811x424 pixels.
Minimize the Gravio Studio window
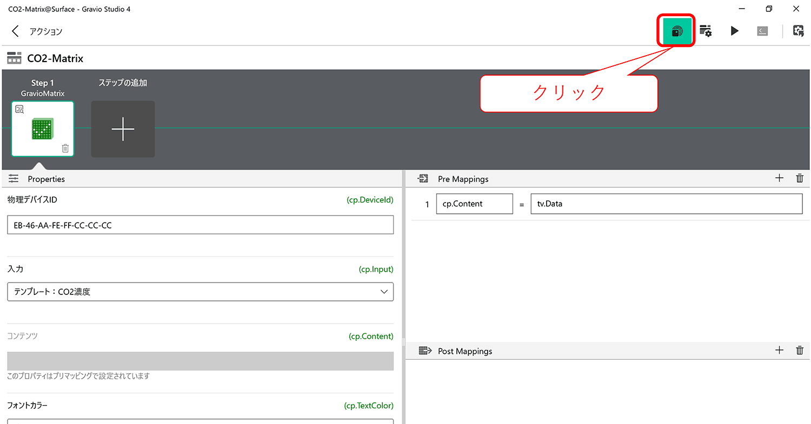[742, 9]
